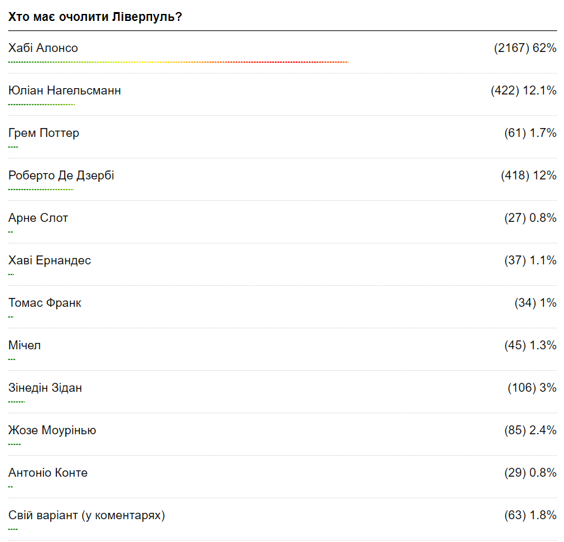Image resolution: width=564 pixels, height=542 pixels.
Task: Select Томас Франк option label
Action: (45, 303)
